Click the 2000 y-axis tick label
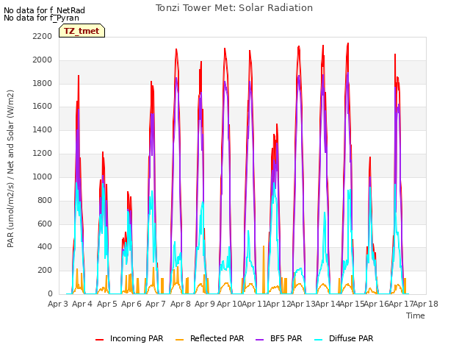 [43, 60]
